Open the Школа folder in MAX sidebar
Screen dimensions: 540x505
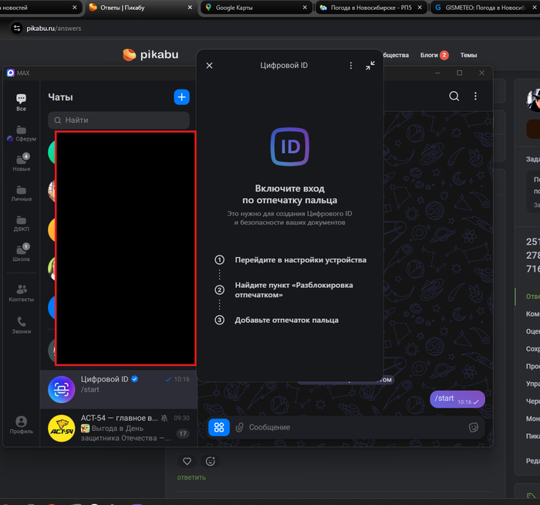click(x=21, y=252)
